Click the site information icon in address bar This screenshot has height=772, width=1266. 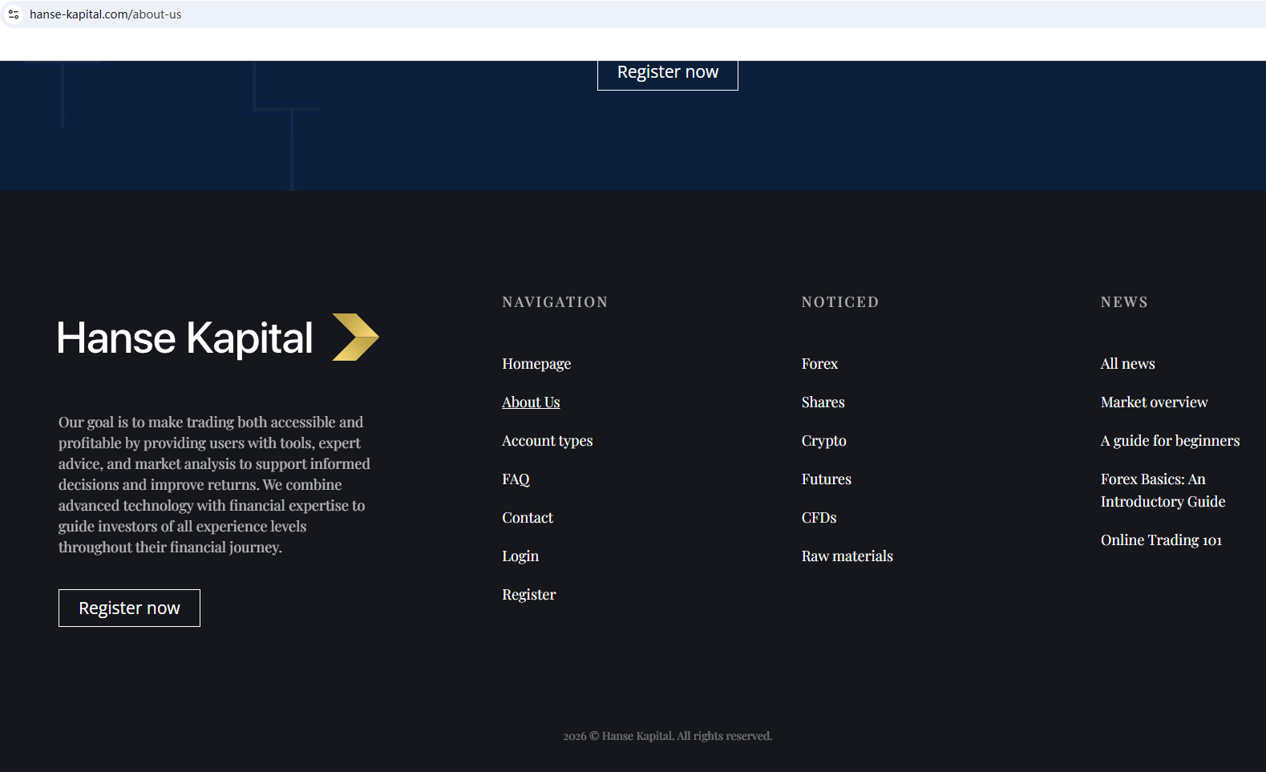pos(14,14)
